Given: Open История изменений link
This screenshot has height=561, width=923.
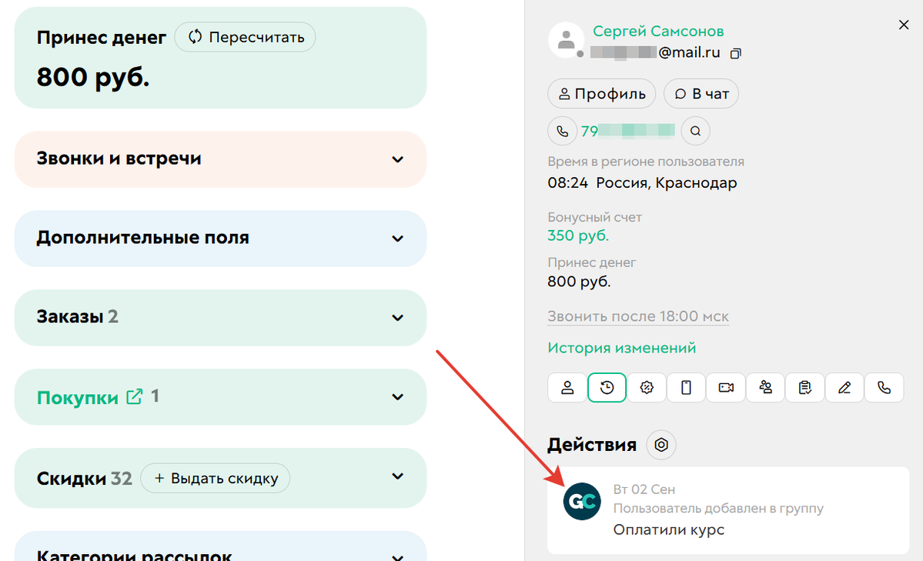Looking at the screenshot, I should 621,348.
